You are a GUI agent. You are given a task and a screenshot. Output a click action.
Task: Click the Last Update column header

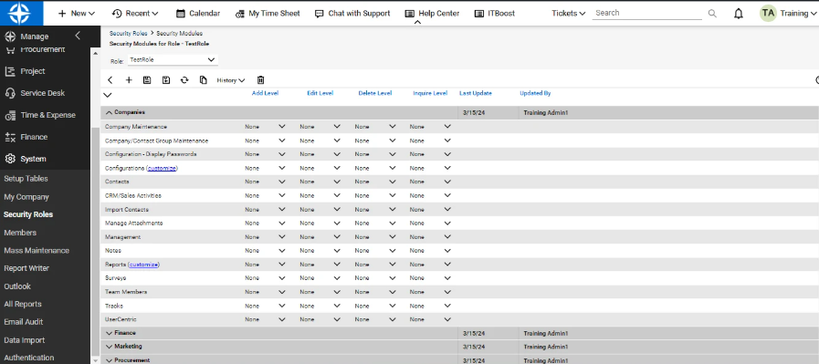coord(476,93)
